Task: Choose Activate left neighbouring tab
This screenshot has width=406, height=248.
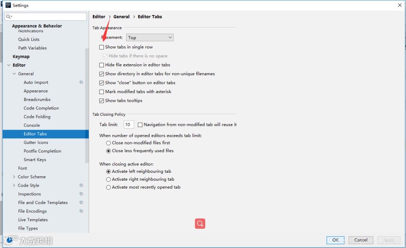Action: [x=109, y=171]
